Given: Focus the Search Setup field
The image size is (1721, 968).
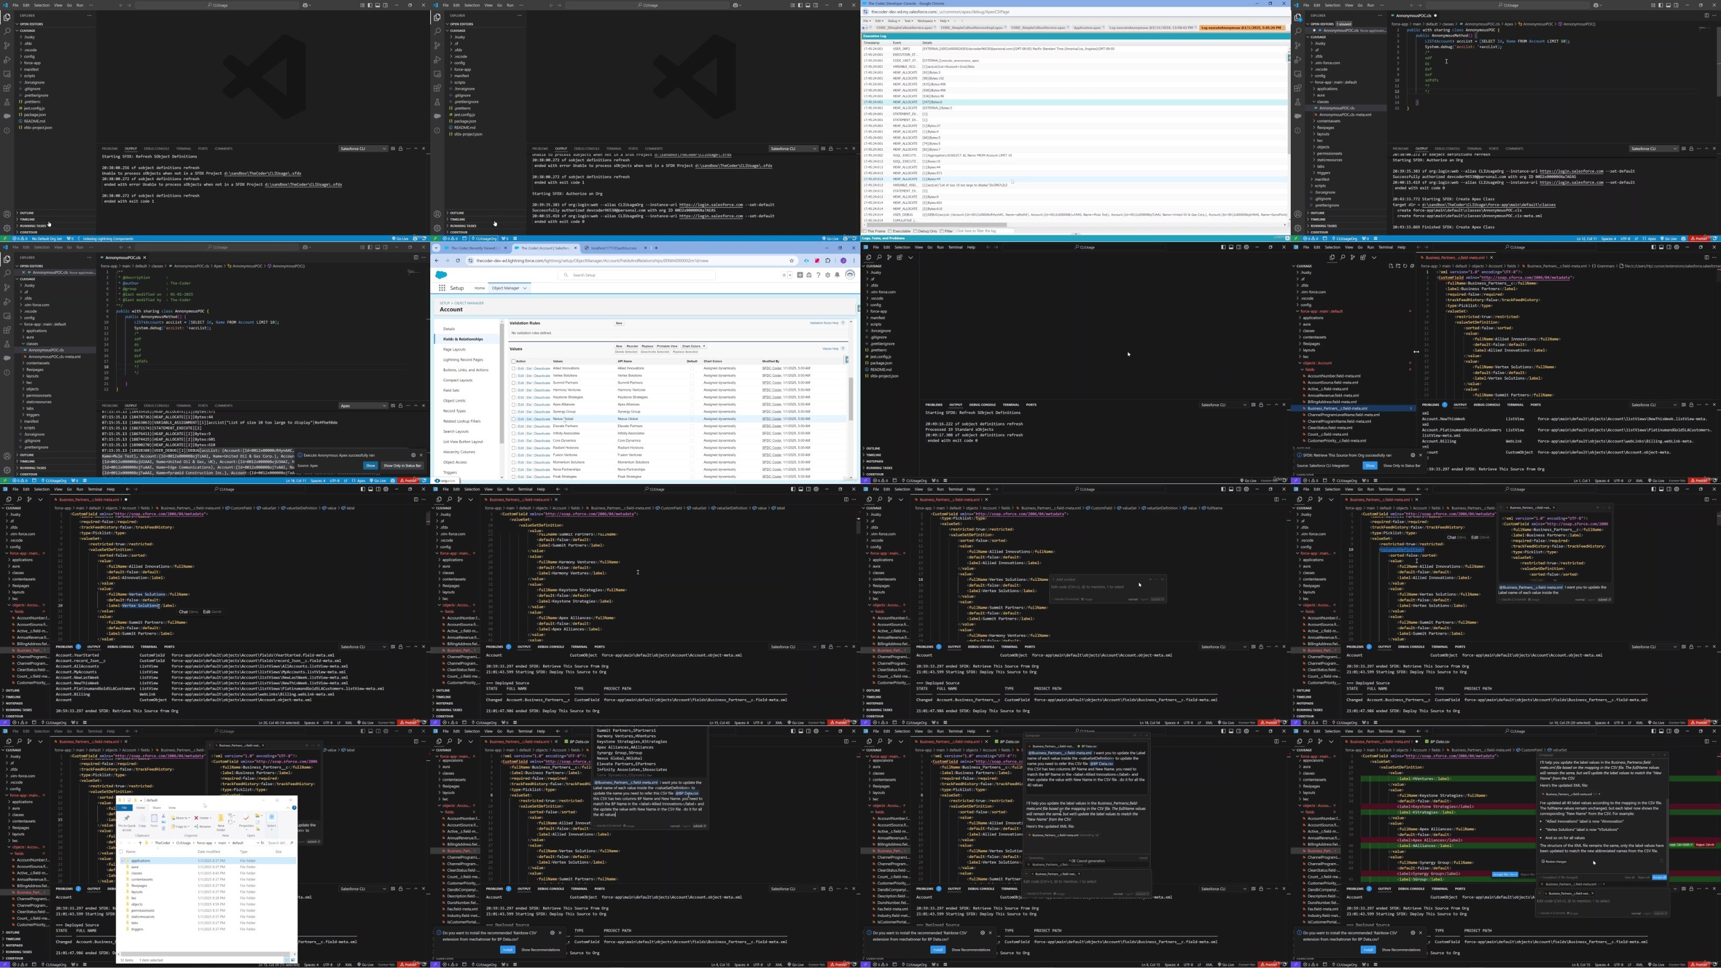Looking at the screenshot, I should click(x=637, y=275).
